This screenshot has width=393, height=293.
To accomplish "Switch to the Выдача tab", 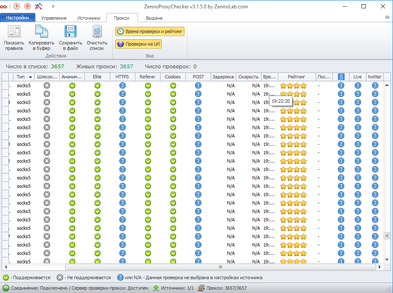I will click(154, 18).
